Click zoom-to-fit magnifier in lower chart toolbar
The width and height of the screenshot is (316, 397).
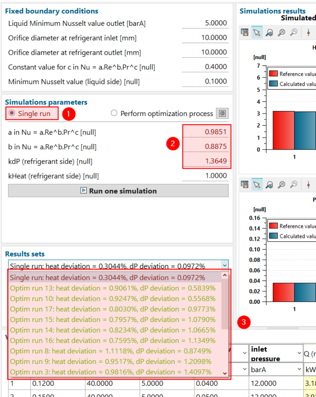pyautogui.click(x=281, y=184)
